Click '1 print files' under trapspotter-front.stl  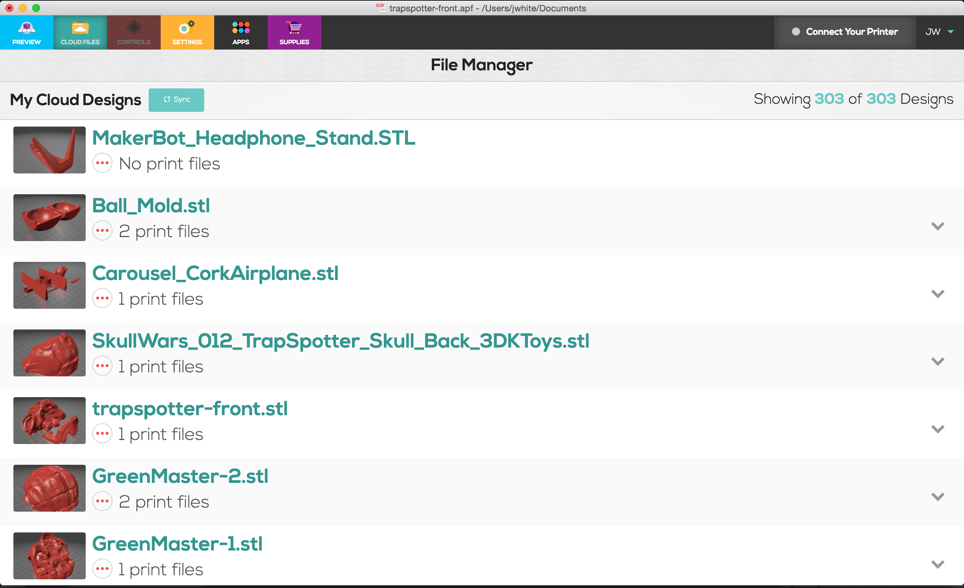(161, 435)
